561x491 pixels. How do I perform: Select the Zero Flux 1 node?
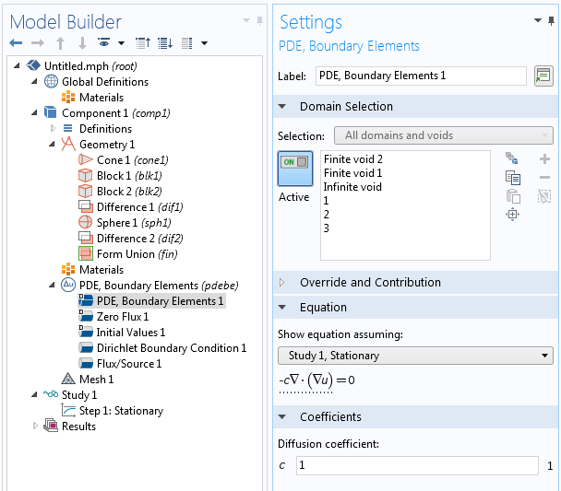coord(122,317)
